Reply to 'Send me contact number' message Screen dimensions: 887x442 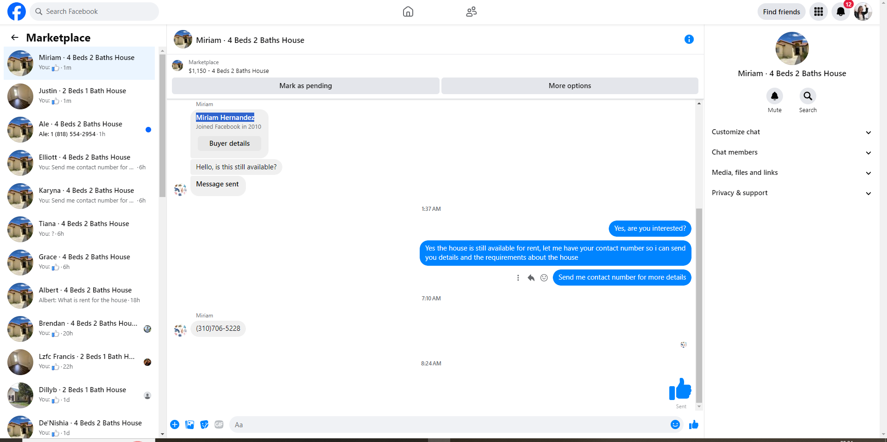[x=531, y=278]
